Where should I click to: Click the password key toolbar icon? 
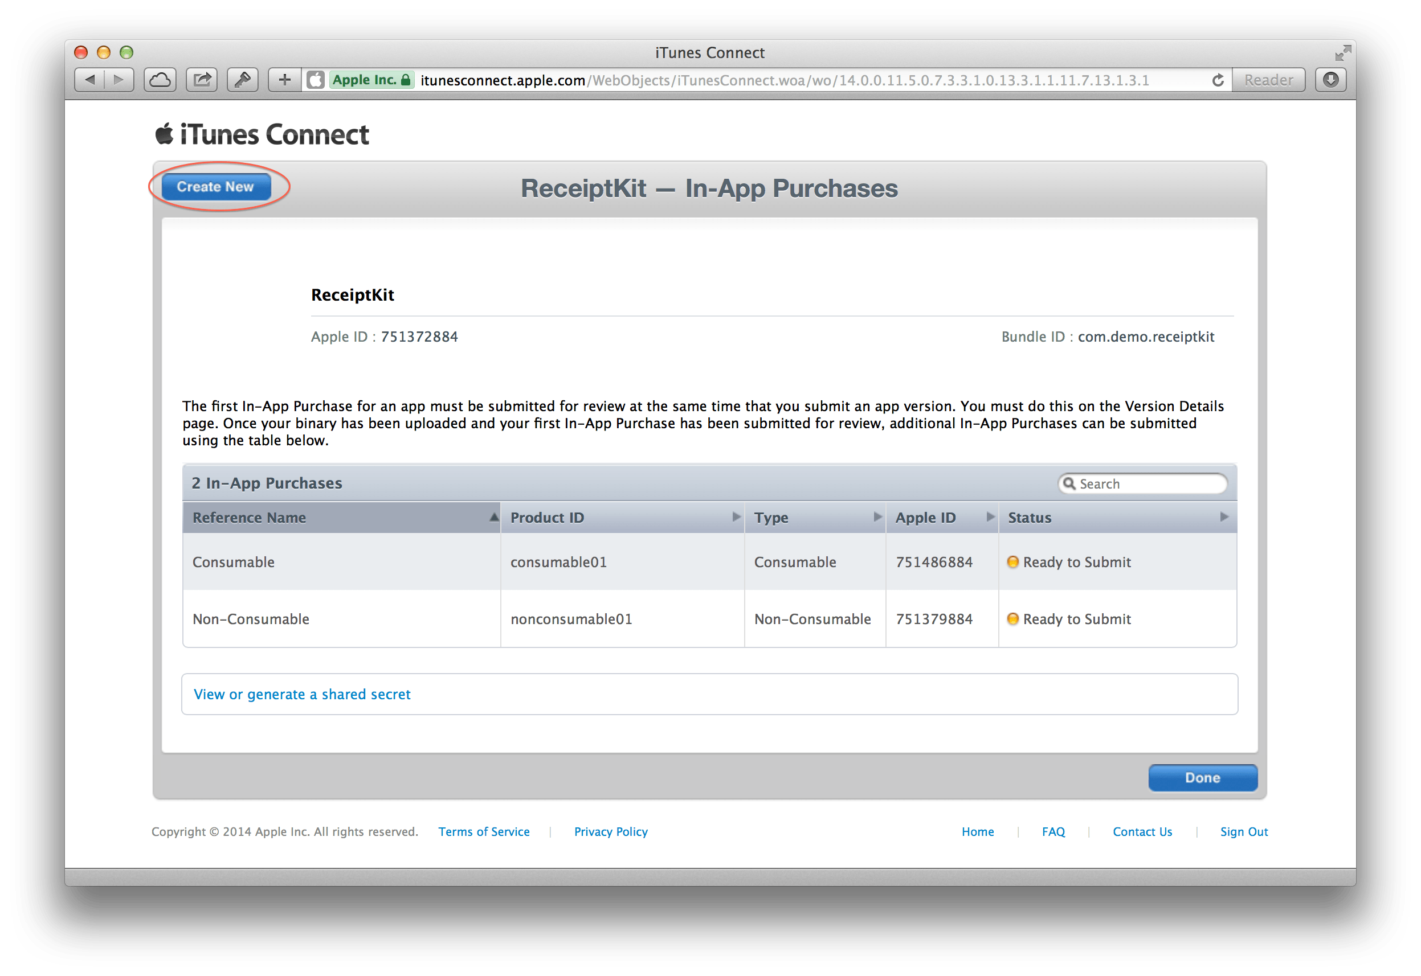[243, 80]
